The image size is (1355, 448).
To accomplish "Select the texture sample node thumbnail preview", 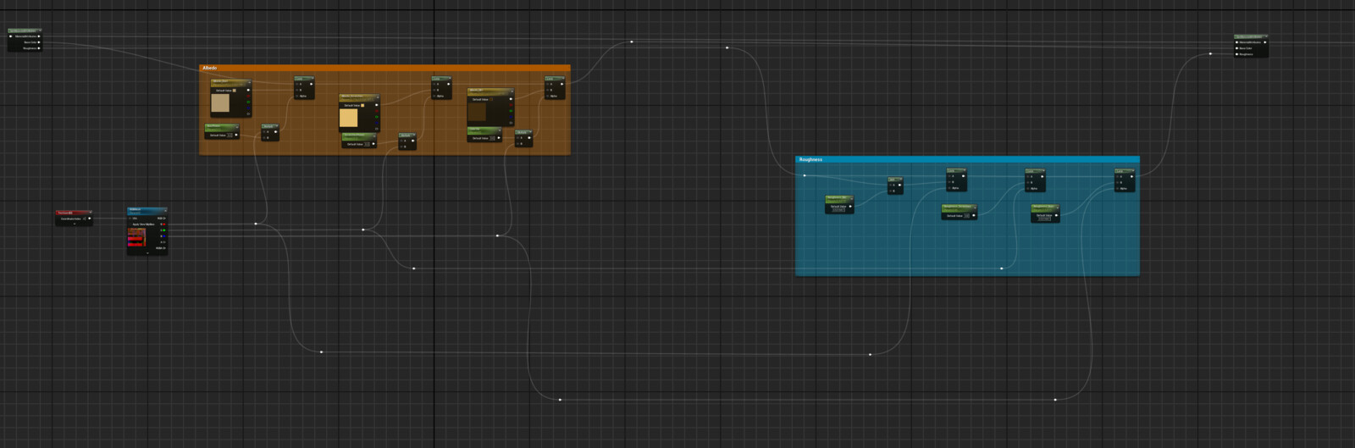I will point(136,237).
